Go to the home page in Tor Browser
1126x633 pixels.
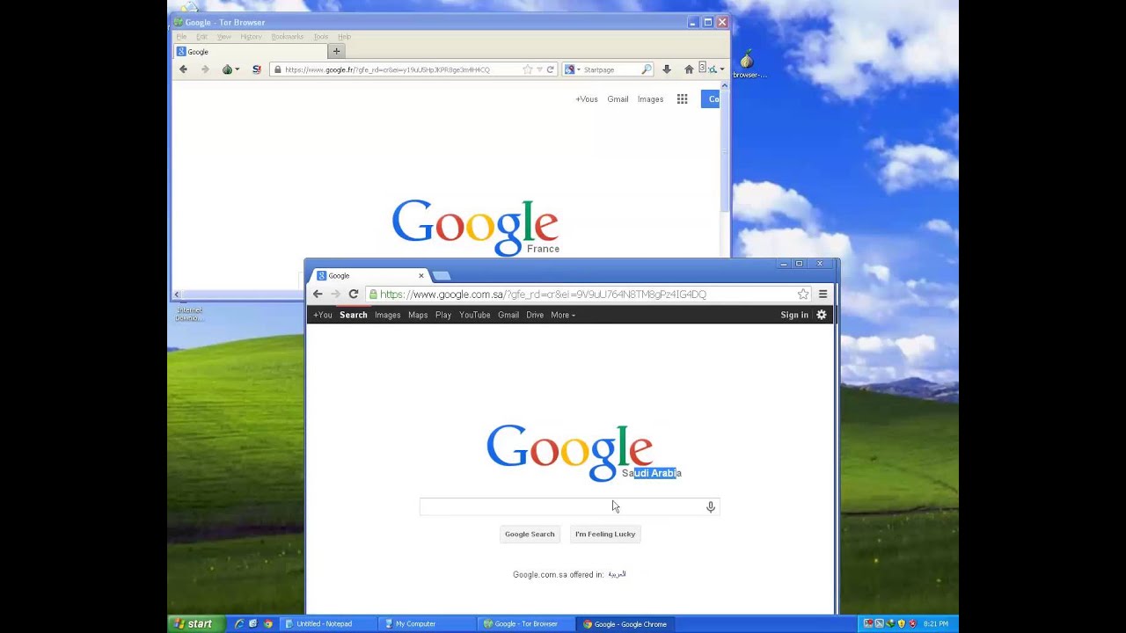point(689,69)
